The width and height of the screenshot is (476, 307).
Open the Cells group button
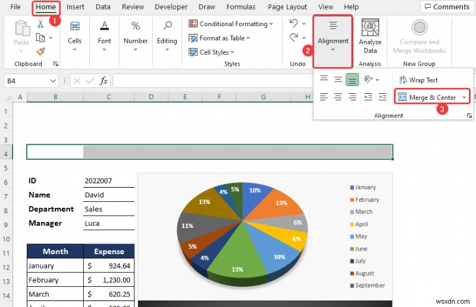(75, 36)
